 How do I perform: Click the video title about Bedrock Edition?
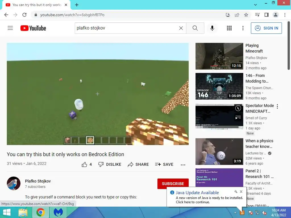[x=65, y=154]
